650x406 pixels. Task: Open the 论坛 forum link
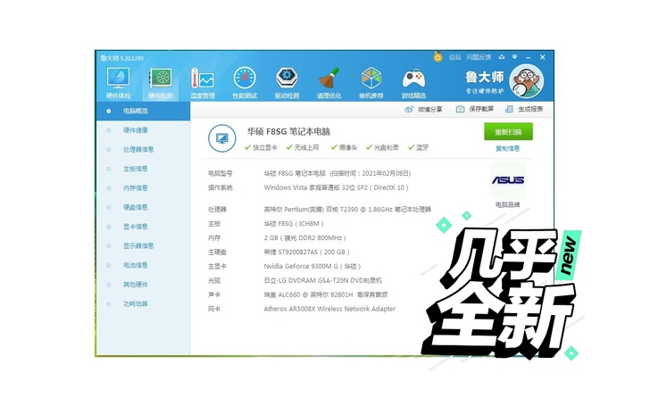point(454,57)
